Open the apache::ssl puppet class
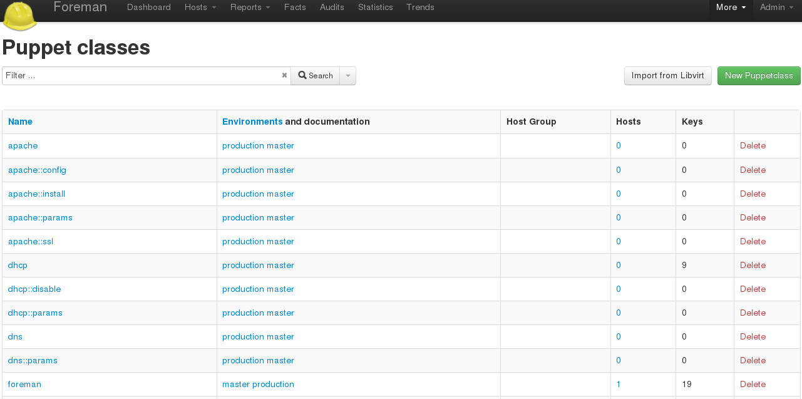Image resolution: width=802 pixels, height=399 pixels. (x=31, y=241)
